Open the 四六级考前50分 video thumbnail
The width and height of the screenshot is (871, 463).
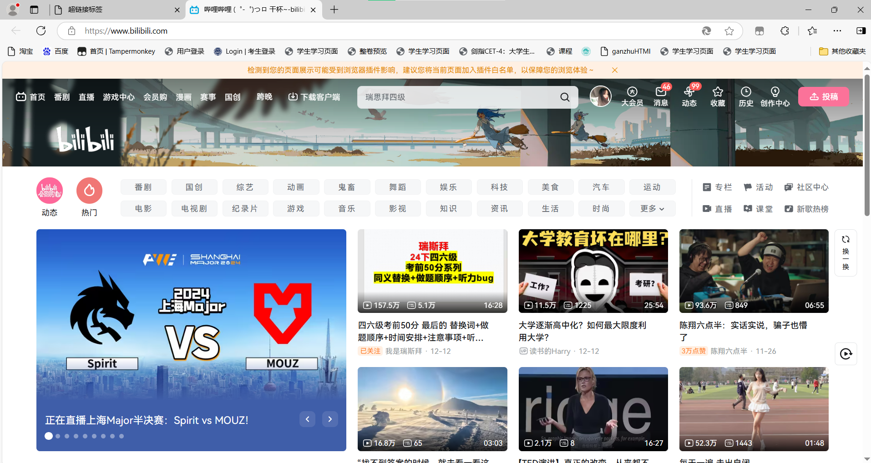click(432, 271)
